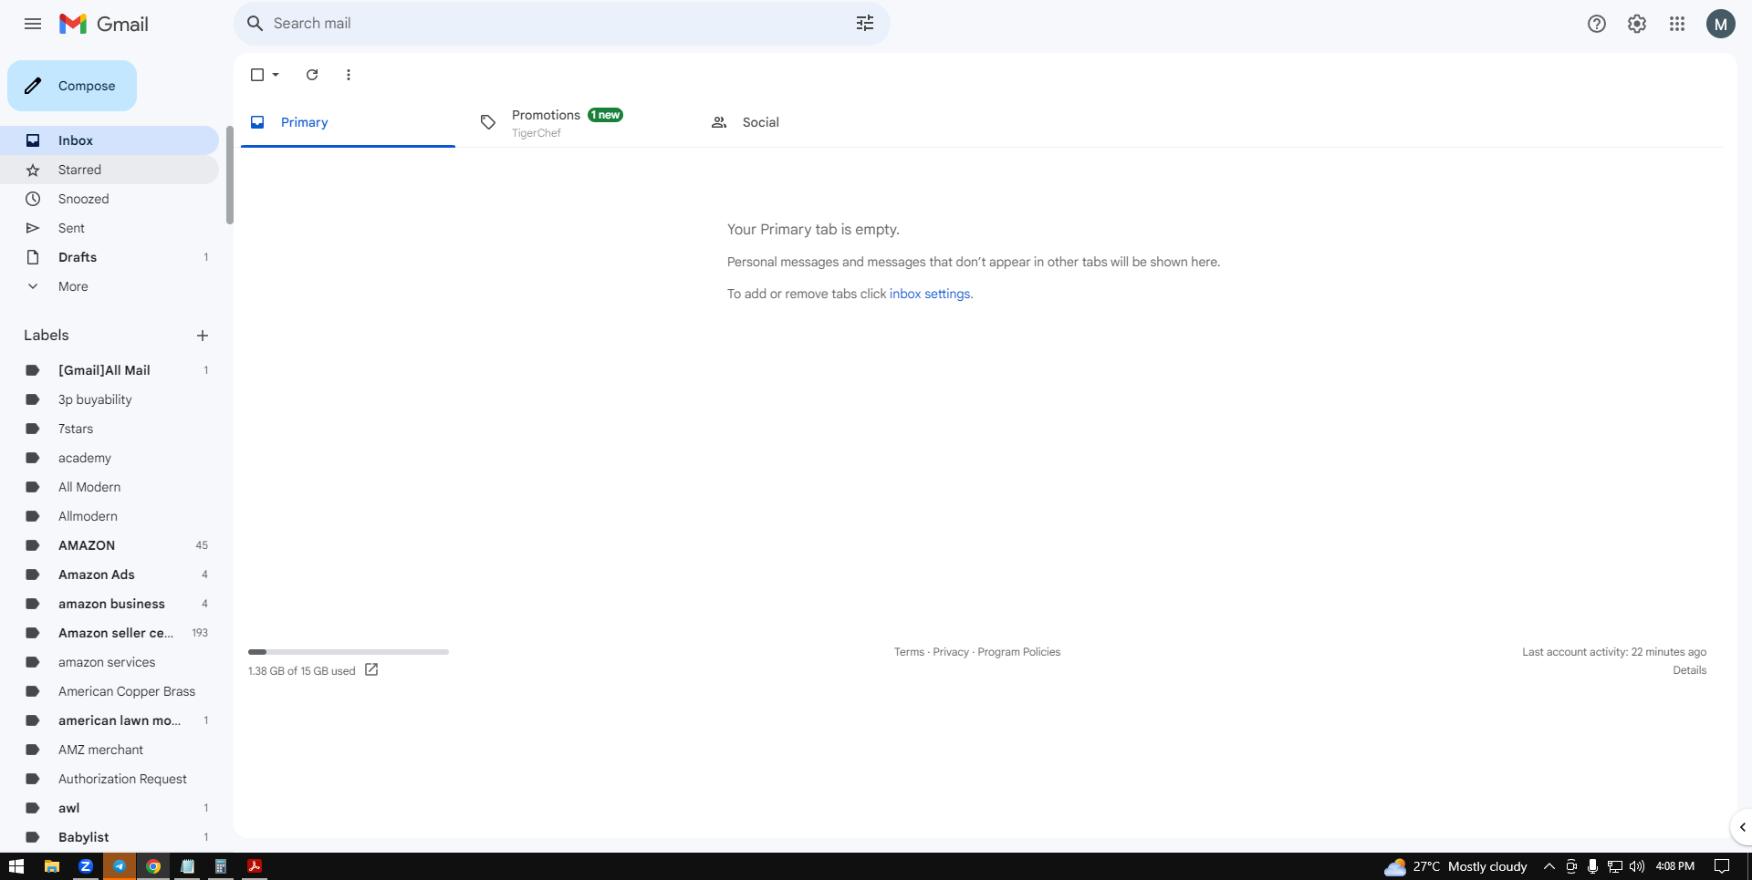Click the Gmail logo
Viewport: 1752px width, 880px height.
click(x=104, y=24)
